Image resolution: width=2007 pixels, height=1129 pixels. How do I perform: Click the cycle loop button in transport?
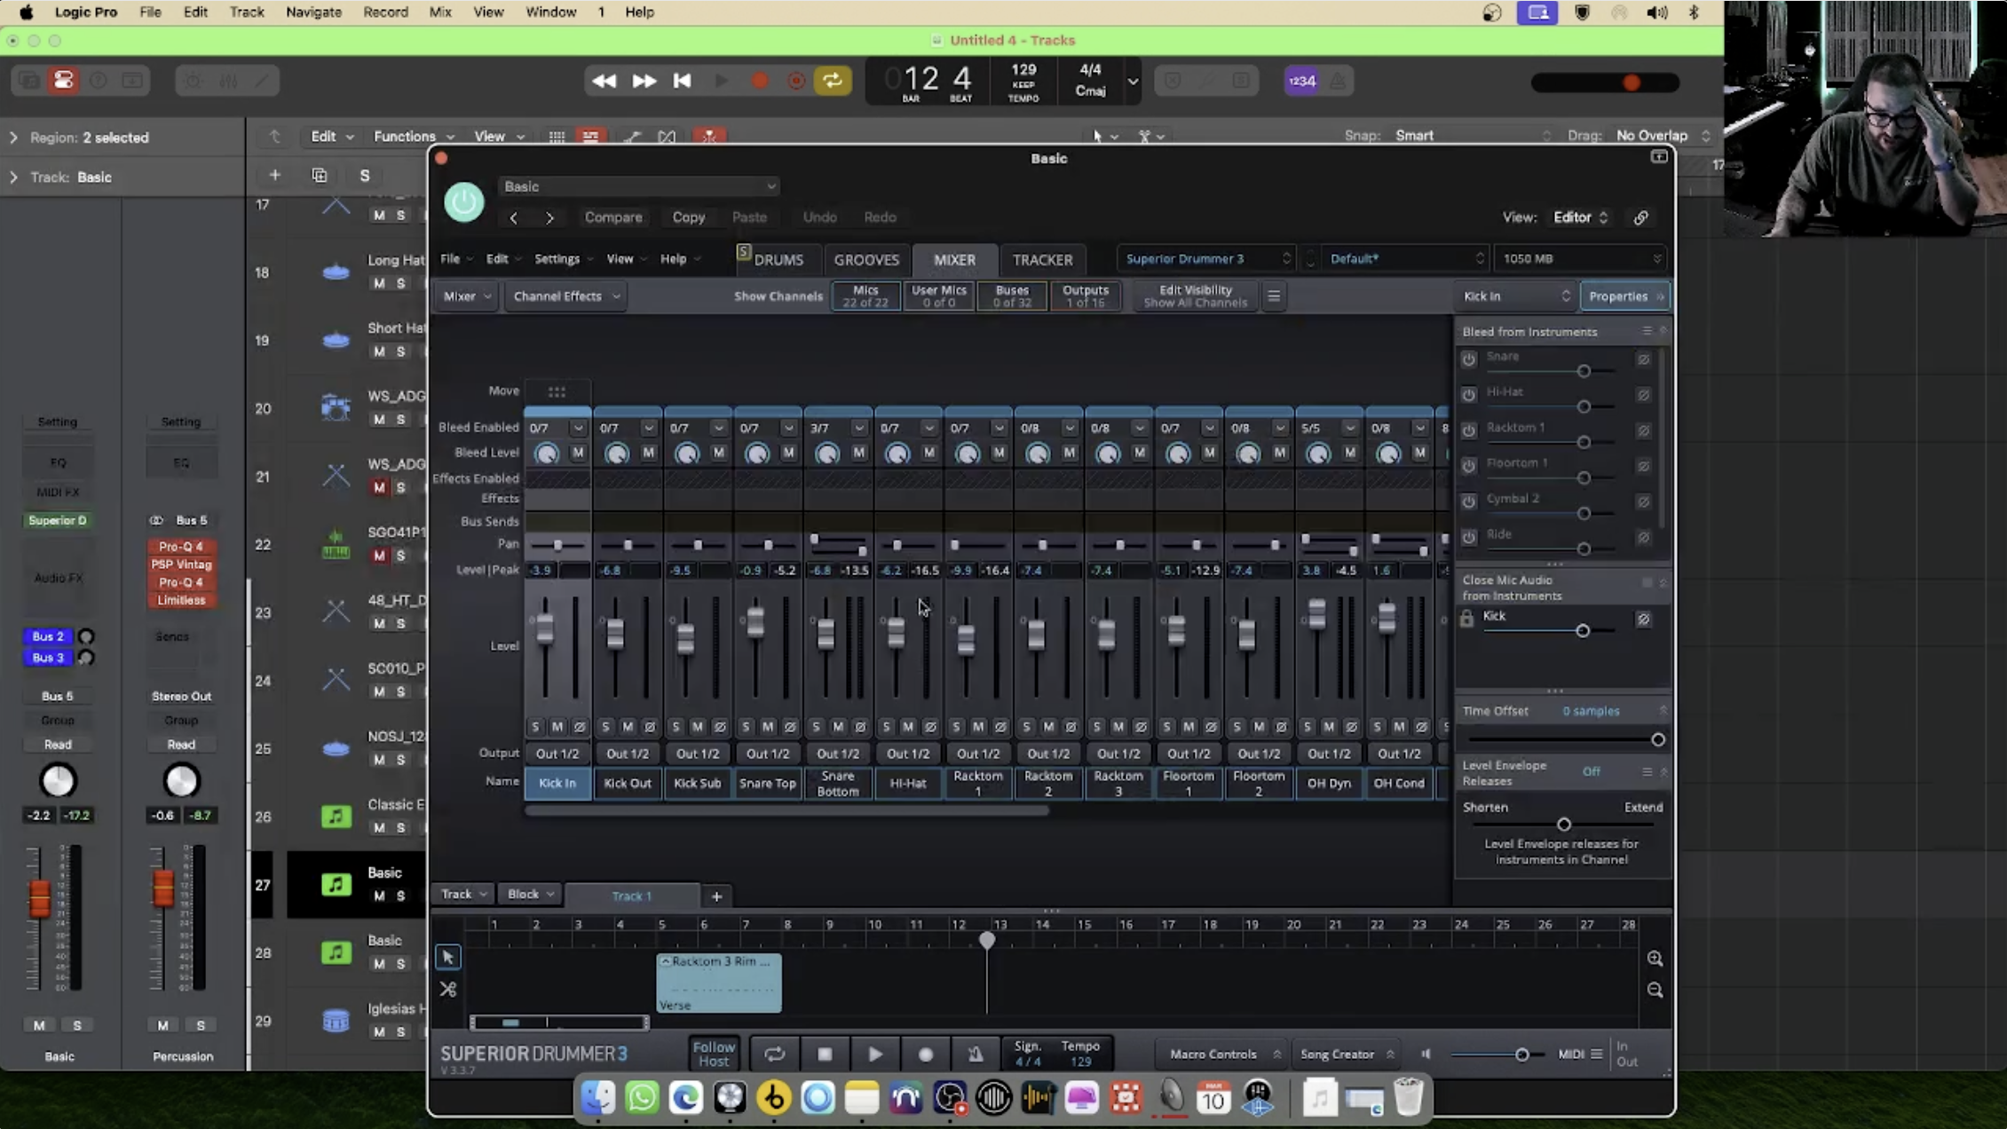(x=832, y=81)
